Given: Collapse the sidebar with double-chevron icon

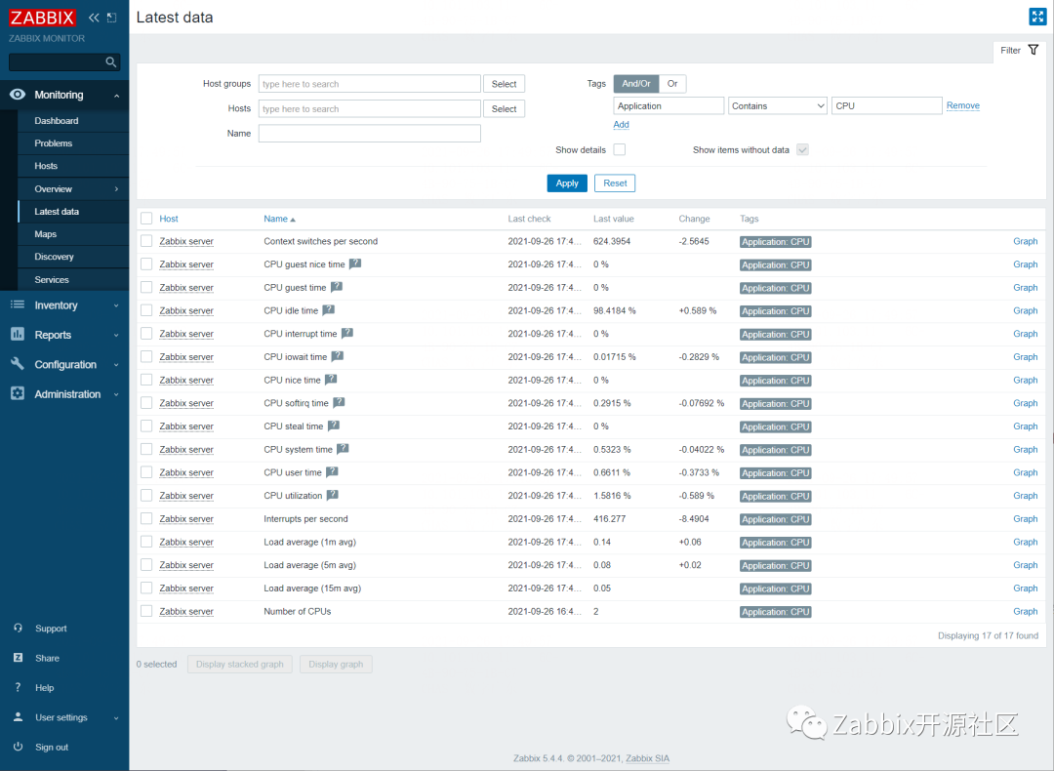Looking at the screenshot, I should pyautogui.click(x=94, y=18).
